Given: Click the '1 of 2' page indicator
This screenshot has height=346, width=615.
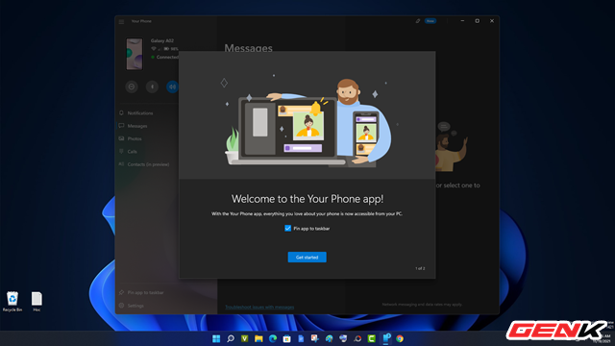Looking at the screenshot, I should [x=420, y=269].
